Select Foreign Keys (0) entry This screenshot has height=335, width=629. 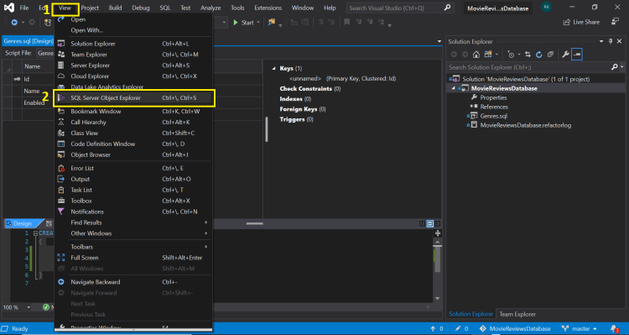pos(303,109)
